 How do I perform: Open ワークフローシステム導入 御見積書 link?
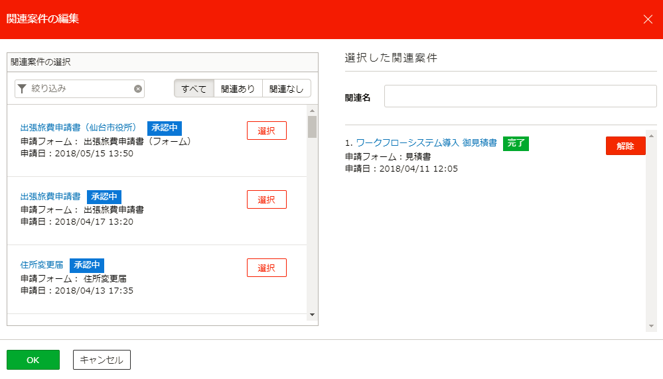pyautogui.click(x=426, y=142)
